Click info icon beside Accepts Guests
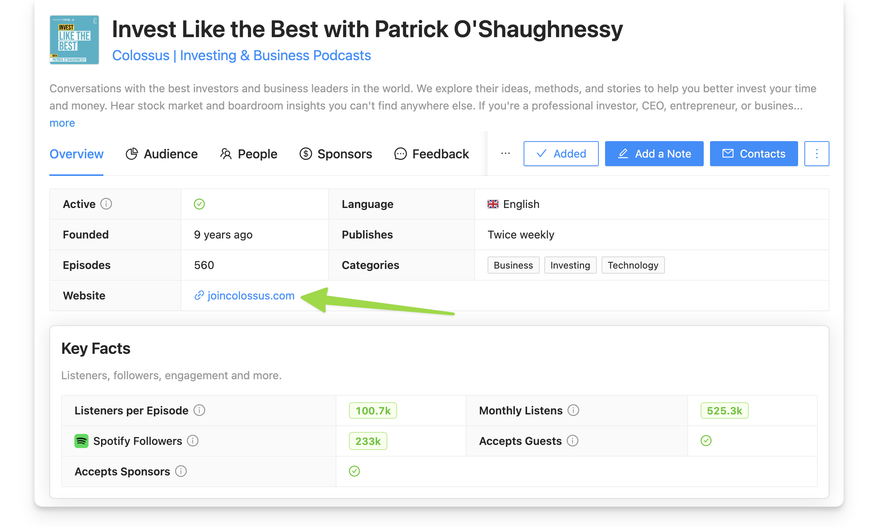 pyautogui.click(x=573, y=441)
